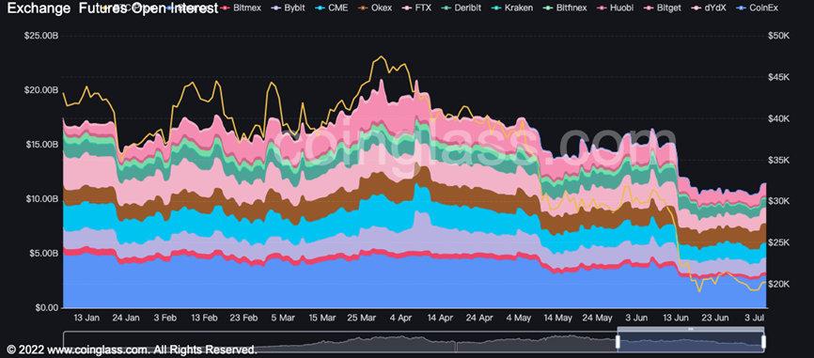Click the $40K right axis label
This screenshot has height=358, width=814.
point(778,118)
